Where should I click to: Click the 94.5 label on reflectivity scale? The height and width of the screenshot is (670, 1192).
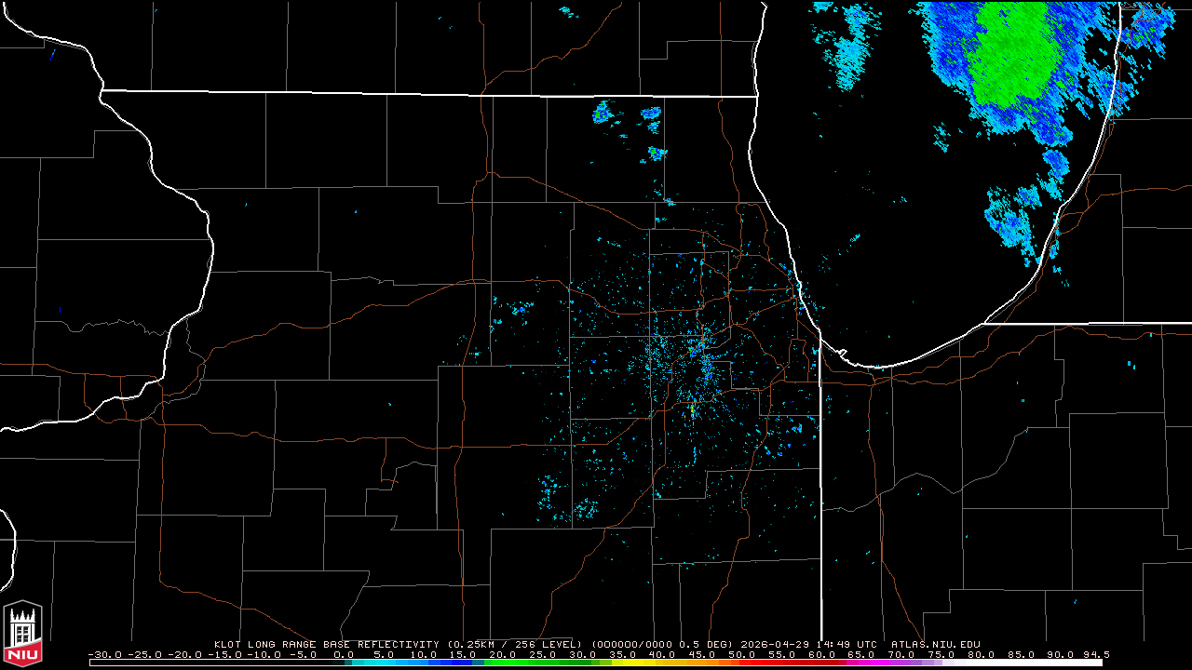tap(1097, 654)
